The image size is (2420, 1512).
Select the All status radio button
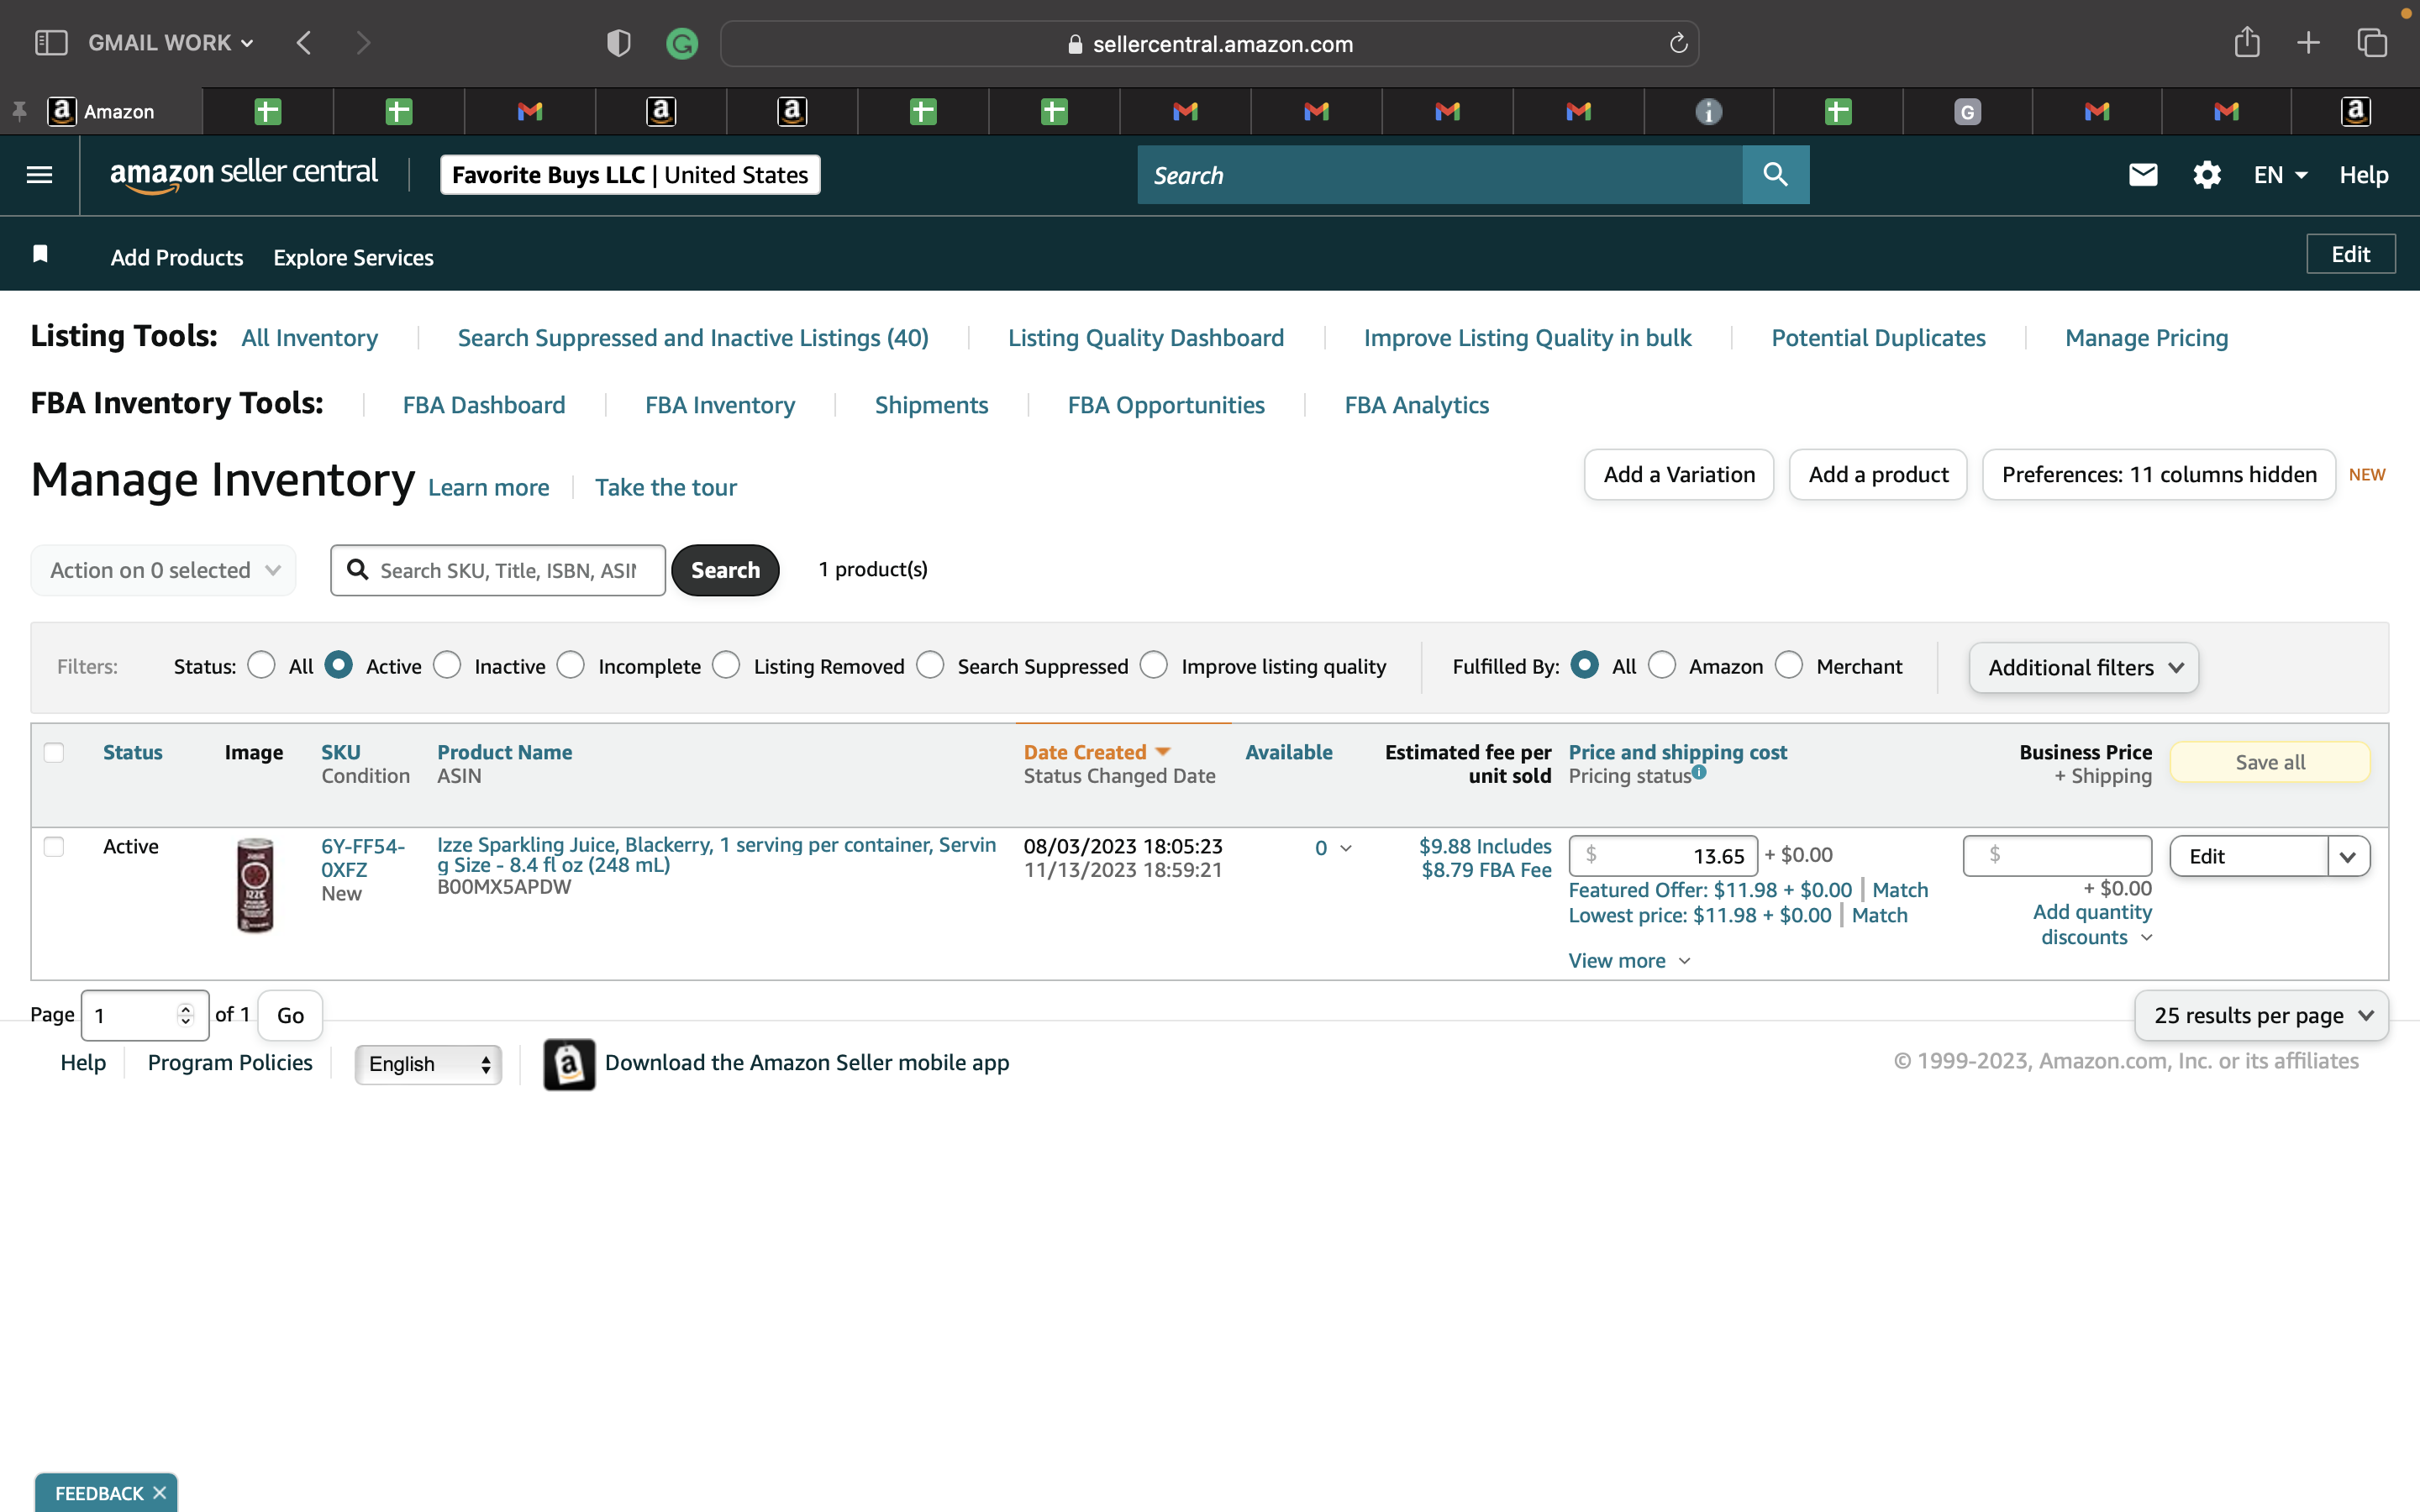(261, 665)
